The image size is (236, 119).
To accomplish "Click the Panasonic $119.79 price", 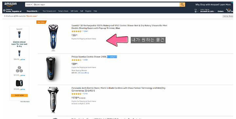I will point(75,98).
